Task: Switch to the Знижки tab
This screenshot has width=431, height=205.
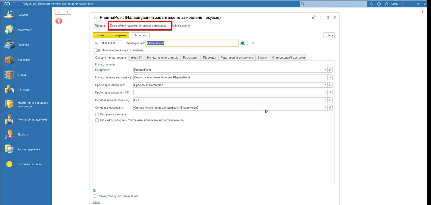Action: 262,58
